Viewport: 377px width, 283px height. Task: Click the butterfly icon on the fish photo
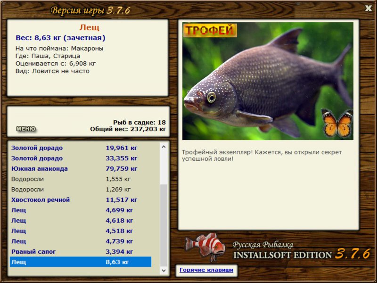(337, 123)
